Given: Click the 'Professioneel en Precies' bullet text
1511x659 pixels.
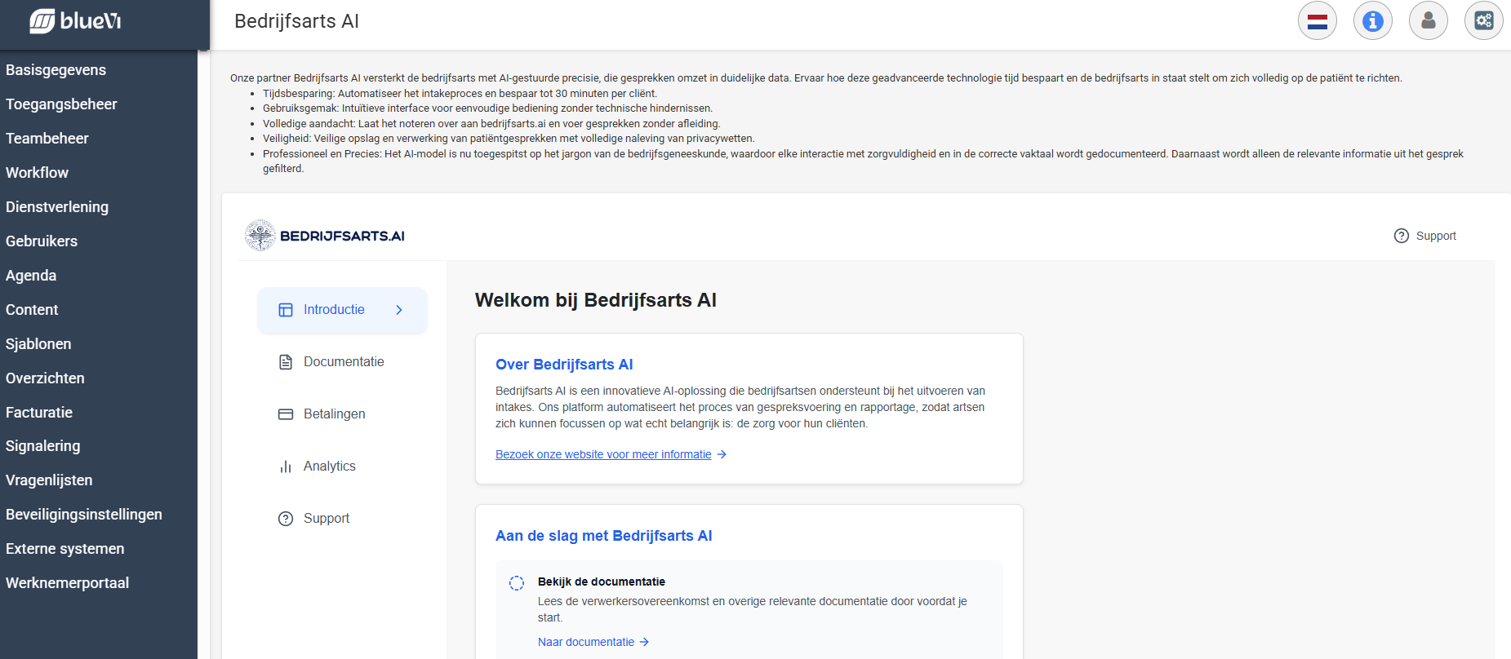Looking at the screenshot, I should click(x=863, y=161).
